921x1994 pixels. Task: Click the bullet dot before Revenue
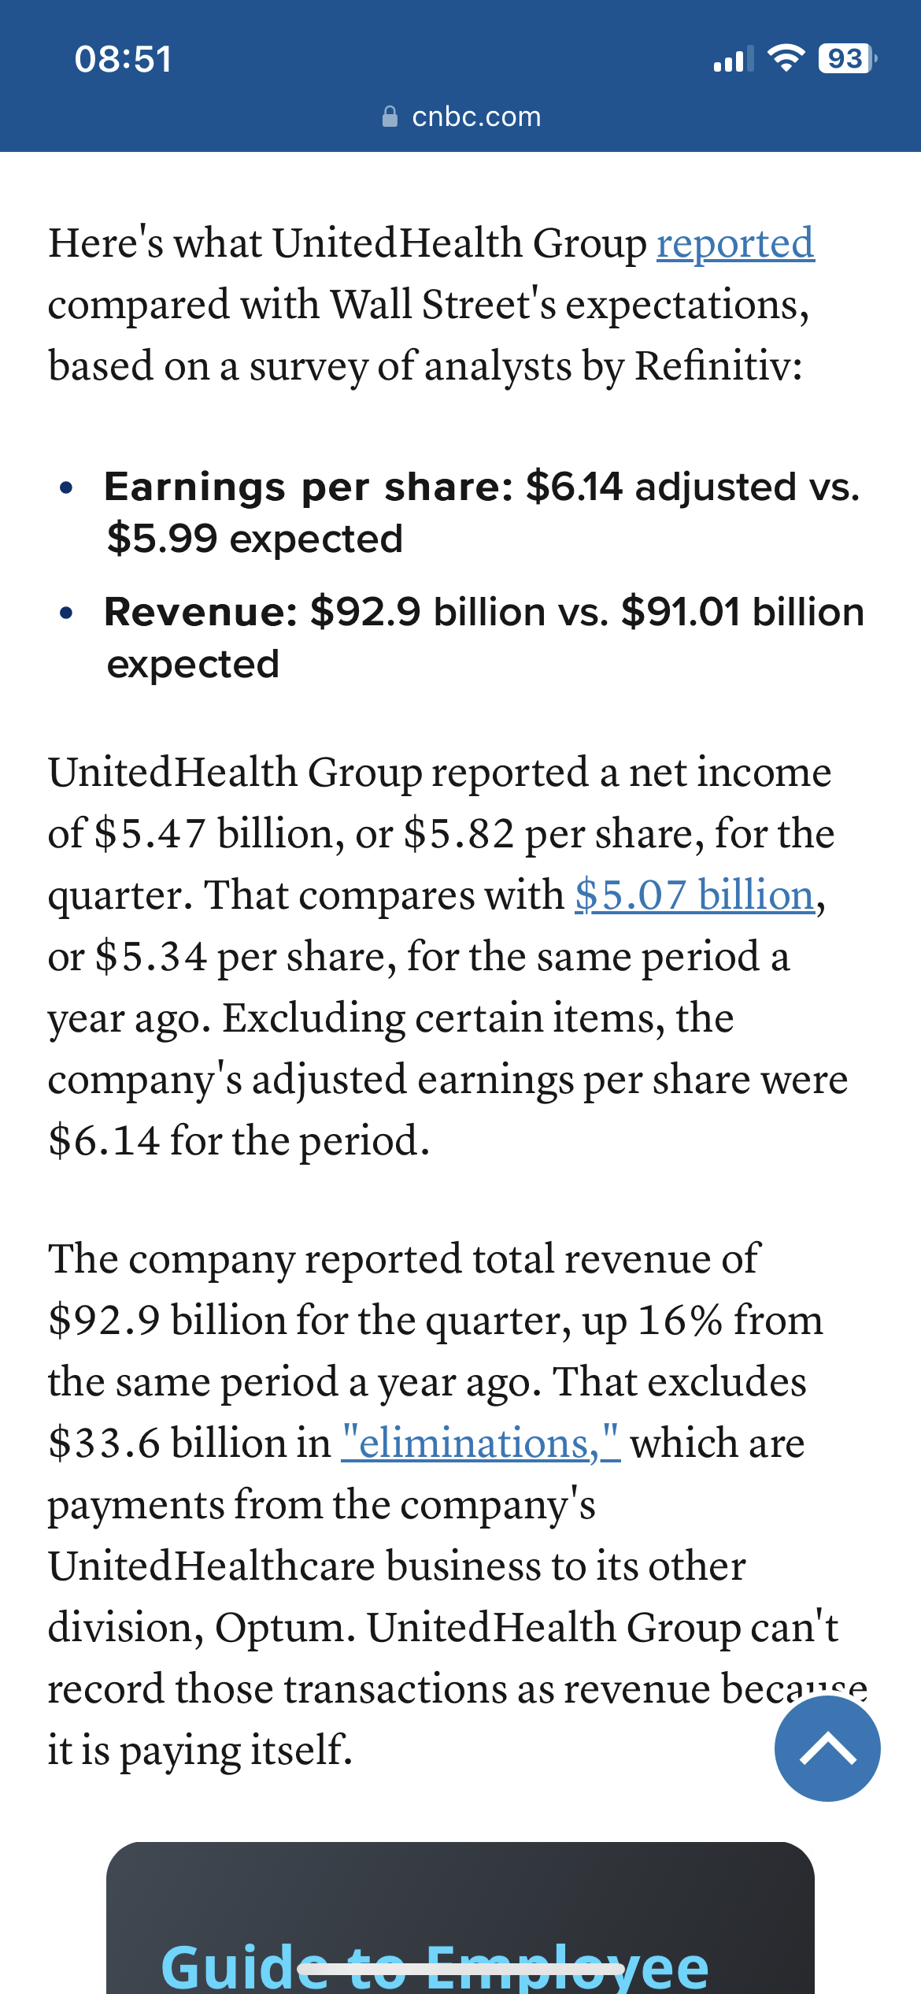pyautogui.click(x=67, y=613)
